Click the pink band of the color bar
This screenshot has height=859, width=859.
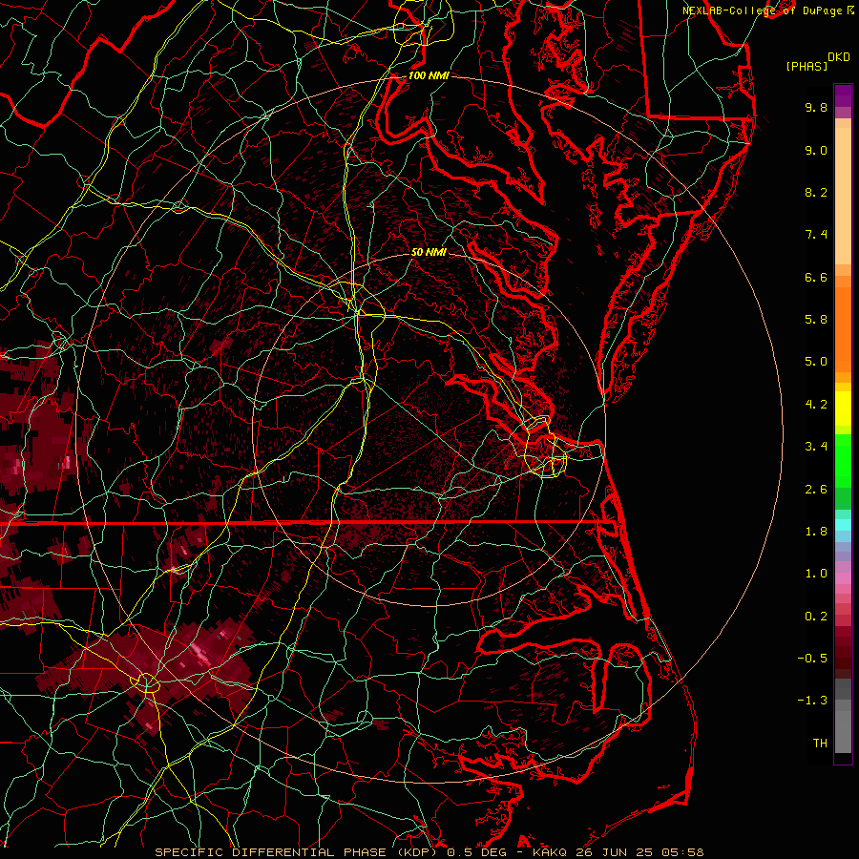[843, 578]
